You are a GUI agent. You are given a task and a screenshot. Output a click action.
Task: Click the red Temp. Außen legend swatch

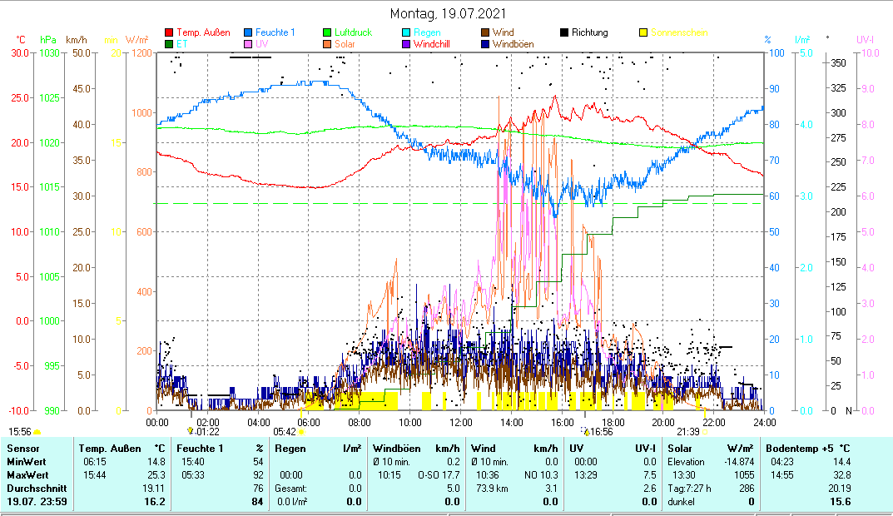tap(170, 33)
